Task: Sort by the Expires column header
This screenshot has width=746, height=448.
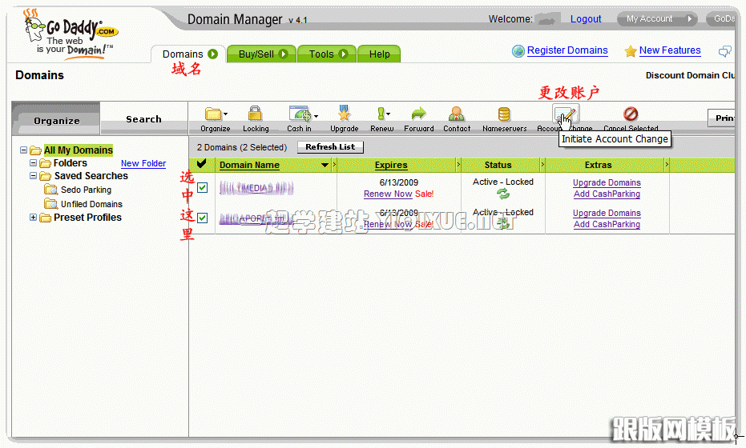Action: [391, 165]
